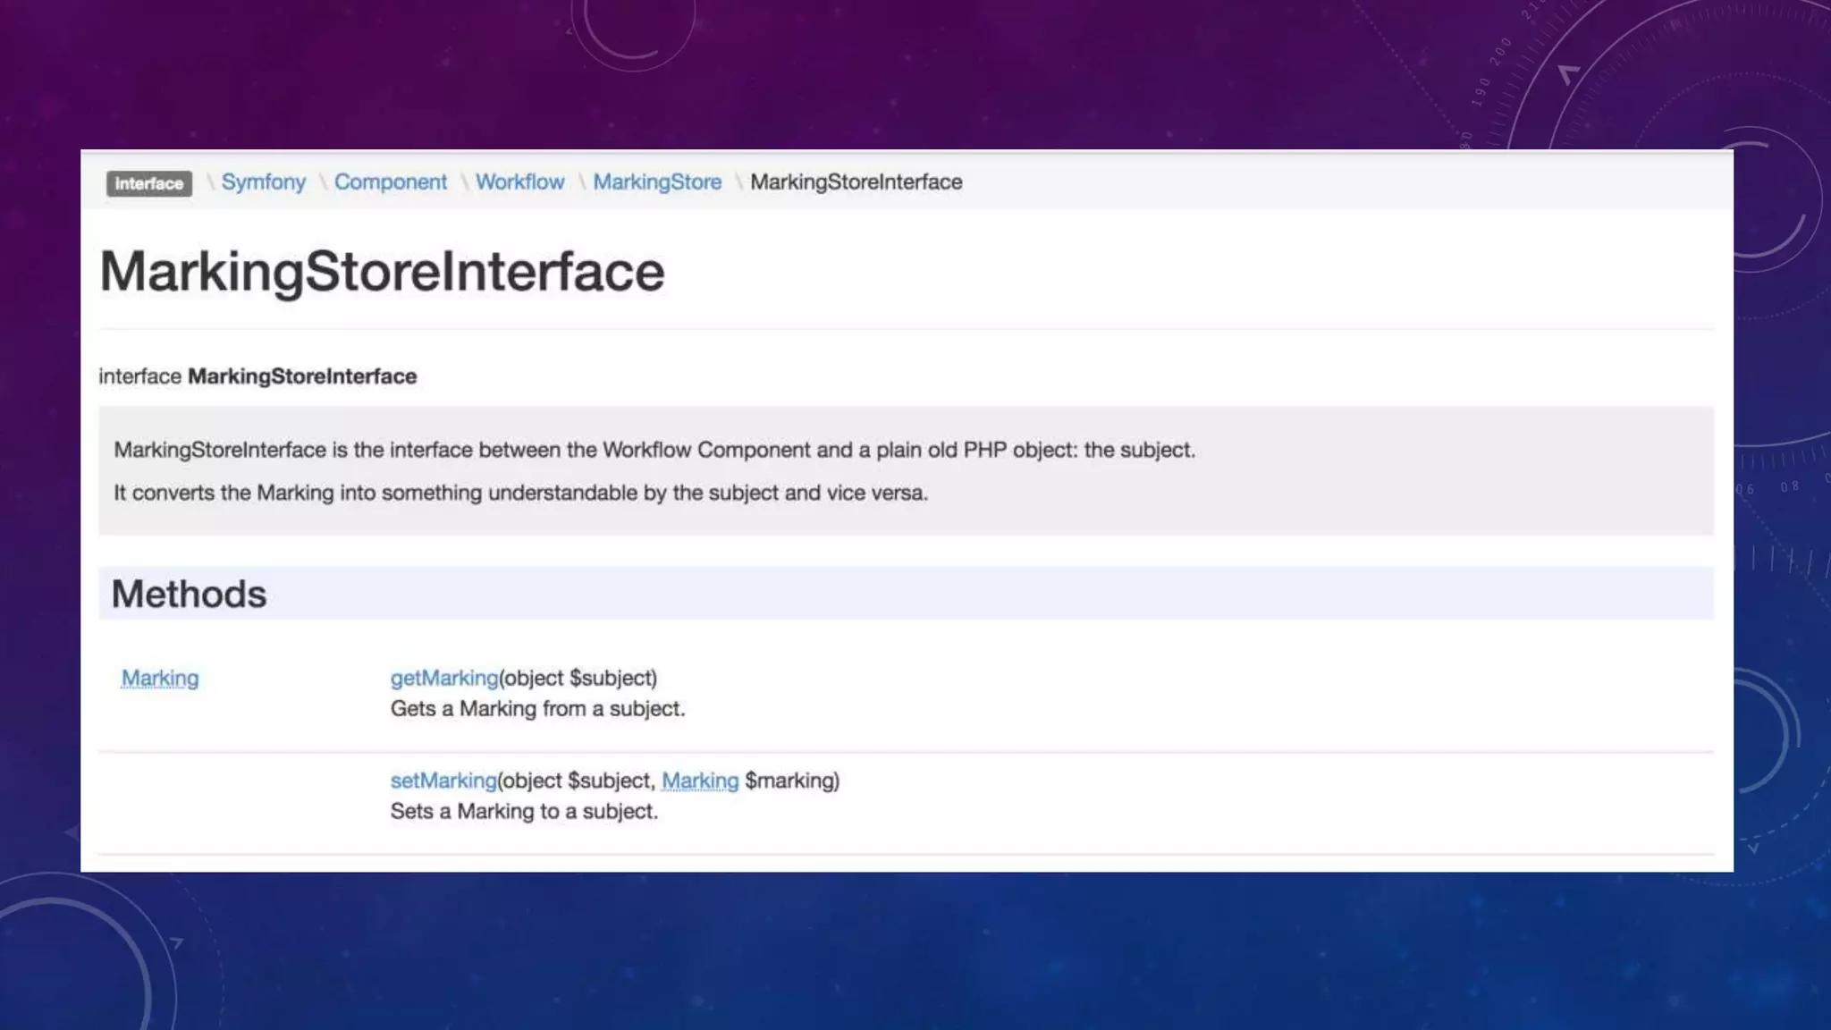Click the '(object $subject)' parameter of getMarking
The image size is (1831, 1030).
tap(578, 678)
